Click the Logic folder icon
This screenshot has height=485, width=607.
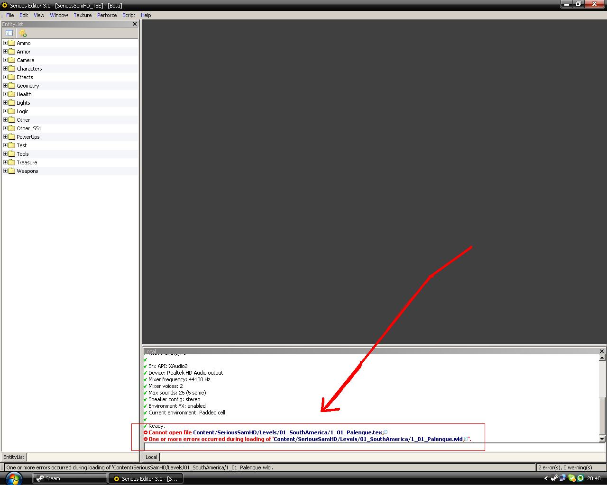[x=12, y=111]
